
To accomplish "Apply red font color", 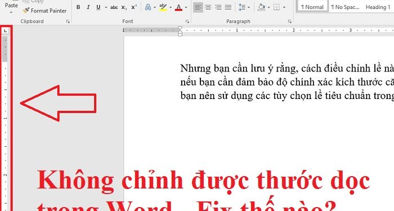I will (x=178, y=7).
